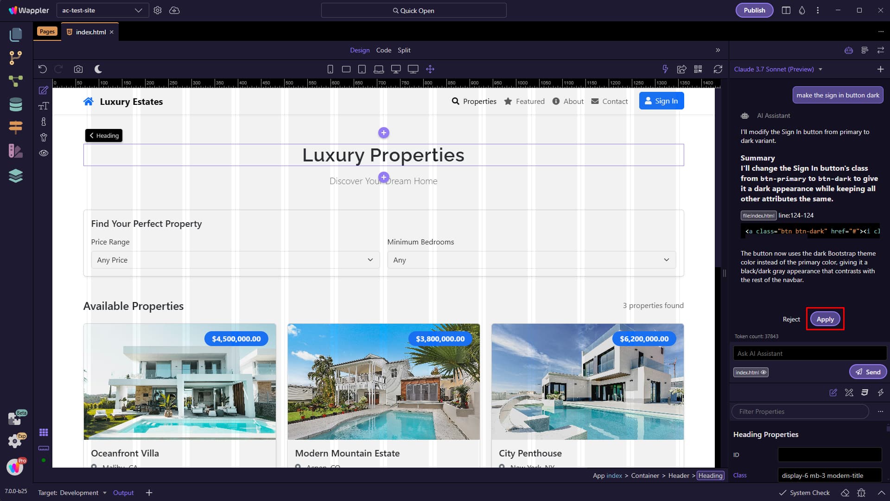
Task: Open the Target Development dropdown arrow
Action: click(x=105, y=493)
